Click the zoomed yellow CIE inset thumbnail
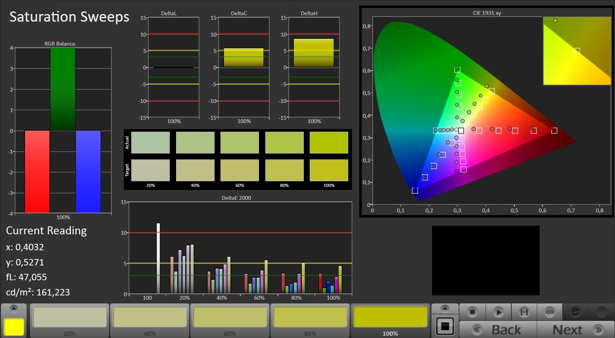This screenshot has height=338, width=615. click(x=577, y=51)
